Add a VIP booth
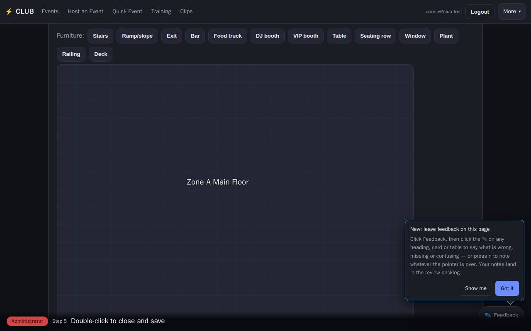Screen dimensions: 531x331 point(306,36)
